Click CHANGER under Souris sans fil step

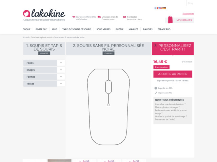[108, 53]
